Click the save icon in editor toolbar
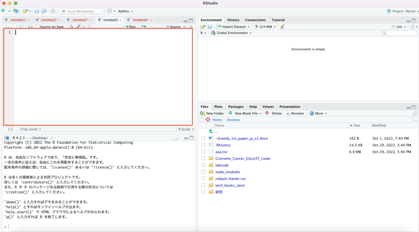The width and height of the screenshot is (419, 232). (x=30, y=27)
